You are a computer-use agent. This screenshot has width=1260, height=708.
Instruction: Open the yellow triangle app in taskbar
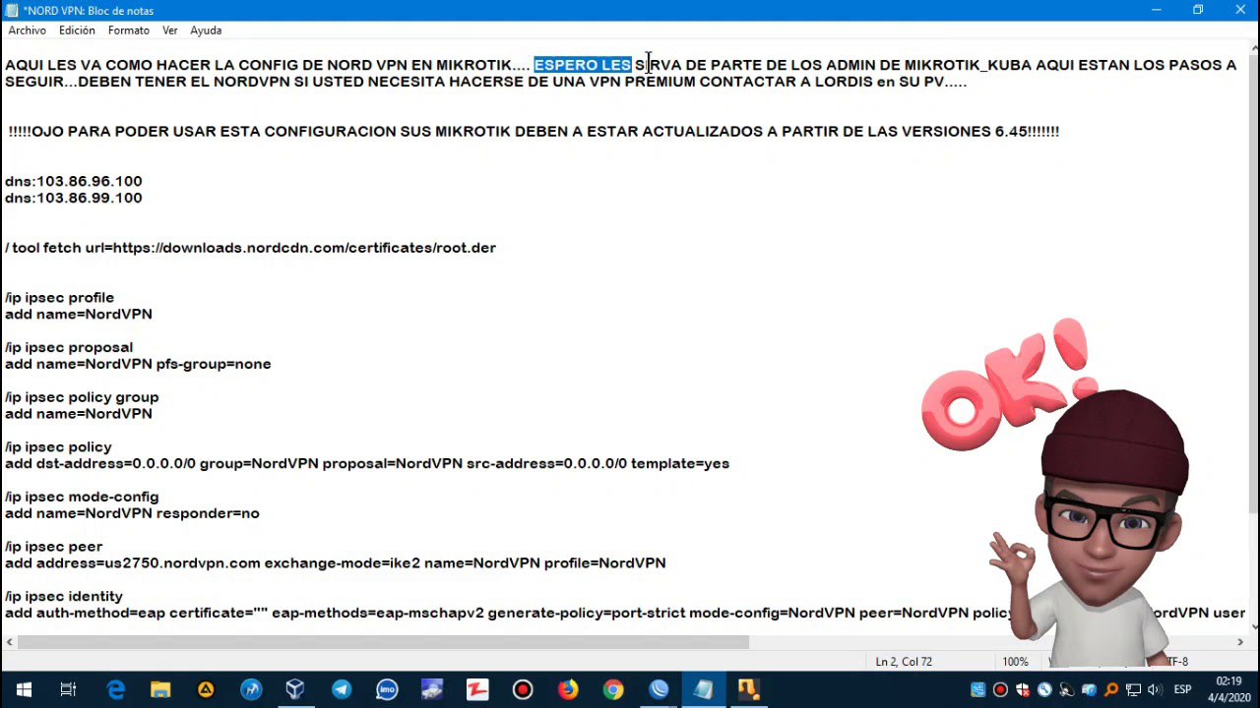206,689
